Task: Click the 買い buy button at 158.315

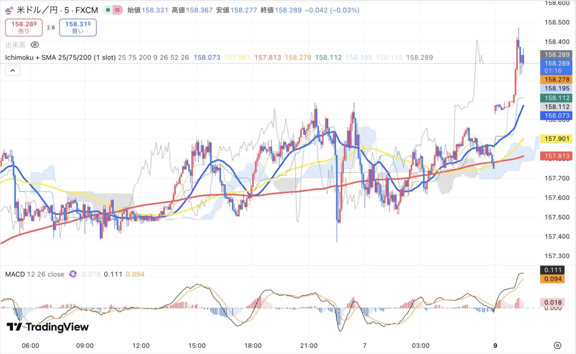Action: pos(78,27)
